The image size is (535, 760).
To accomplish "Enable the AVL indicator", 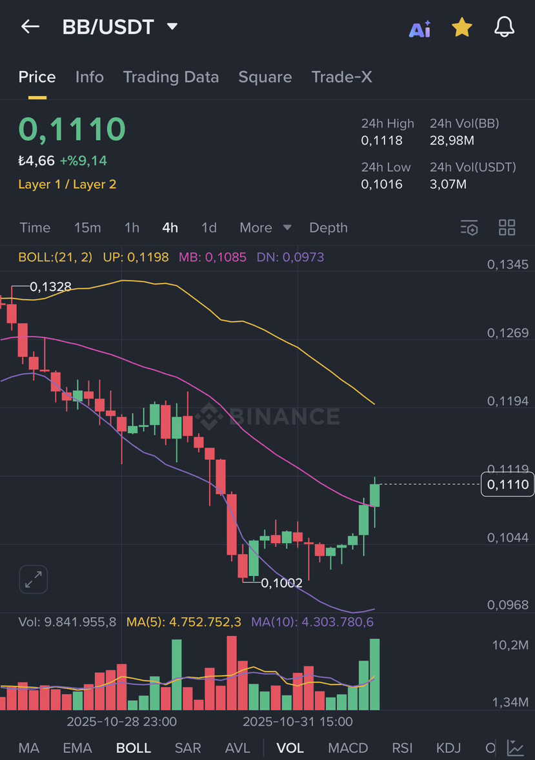I will click(237, 748).
